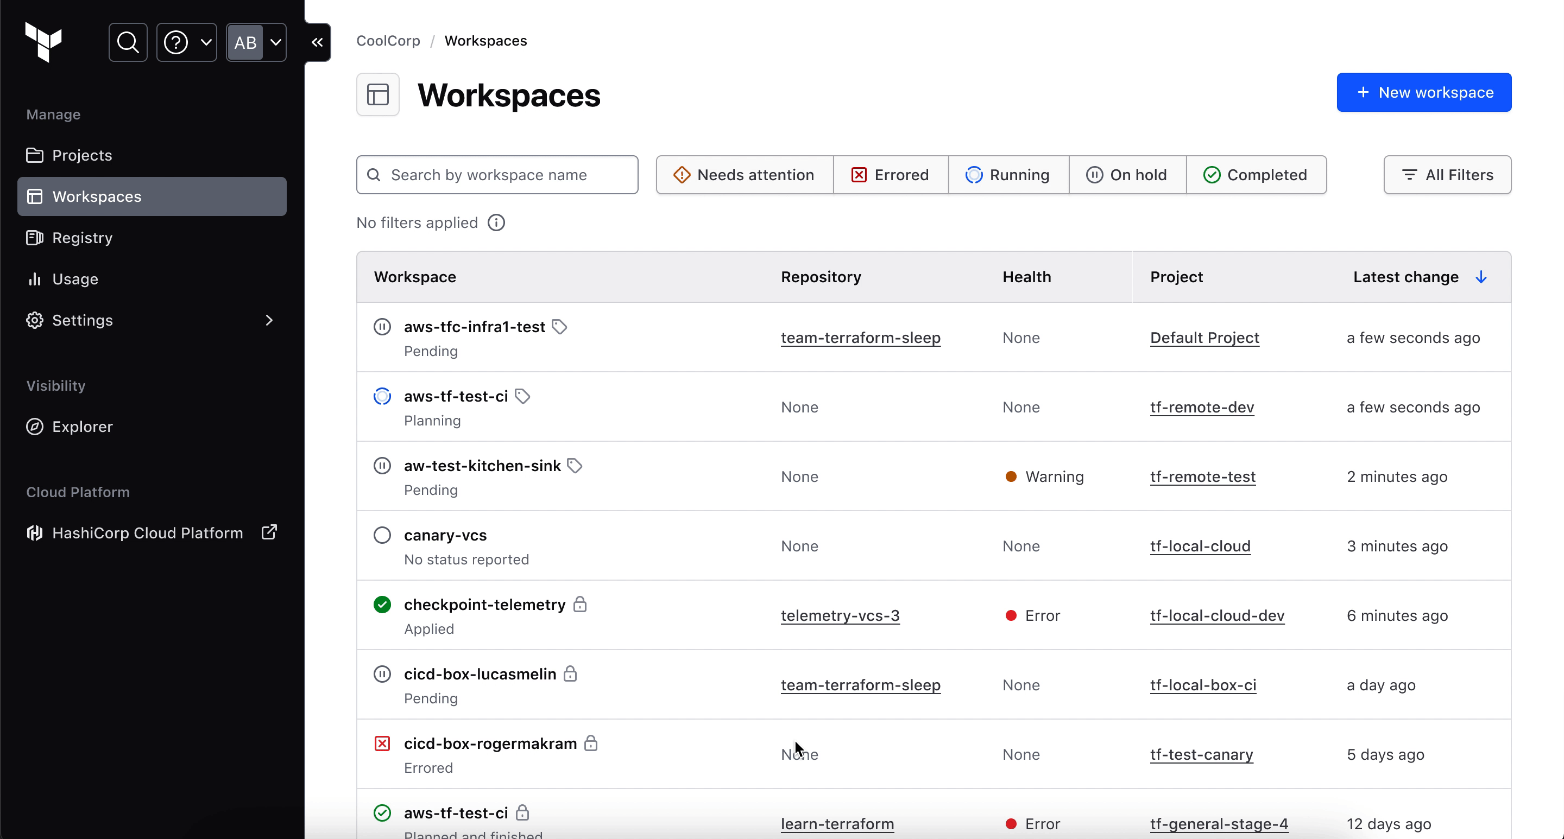1564x839 pixels.
Task: Click the tag icon beside aw-test-kitchen-sink
Action: pyautogui.click(x=575, y=466)
